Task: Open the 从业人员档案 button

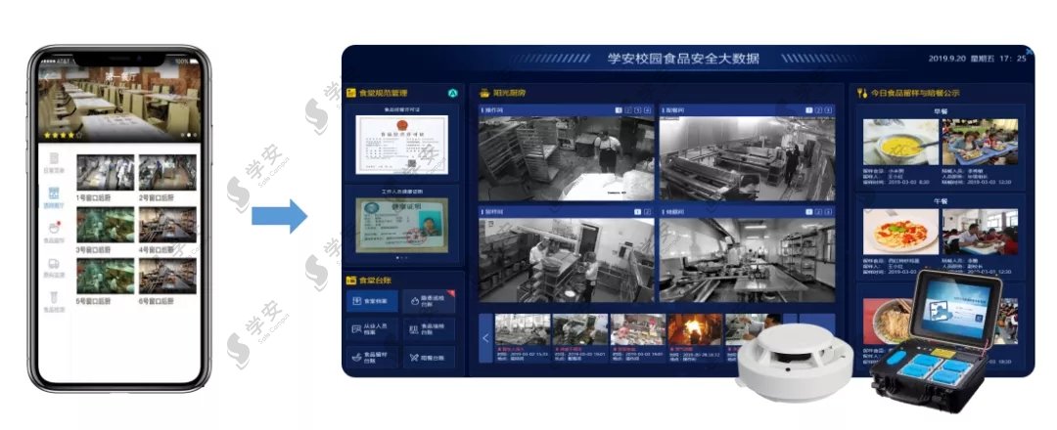Action: 372,329
